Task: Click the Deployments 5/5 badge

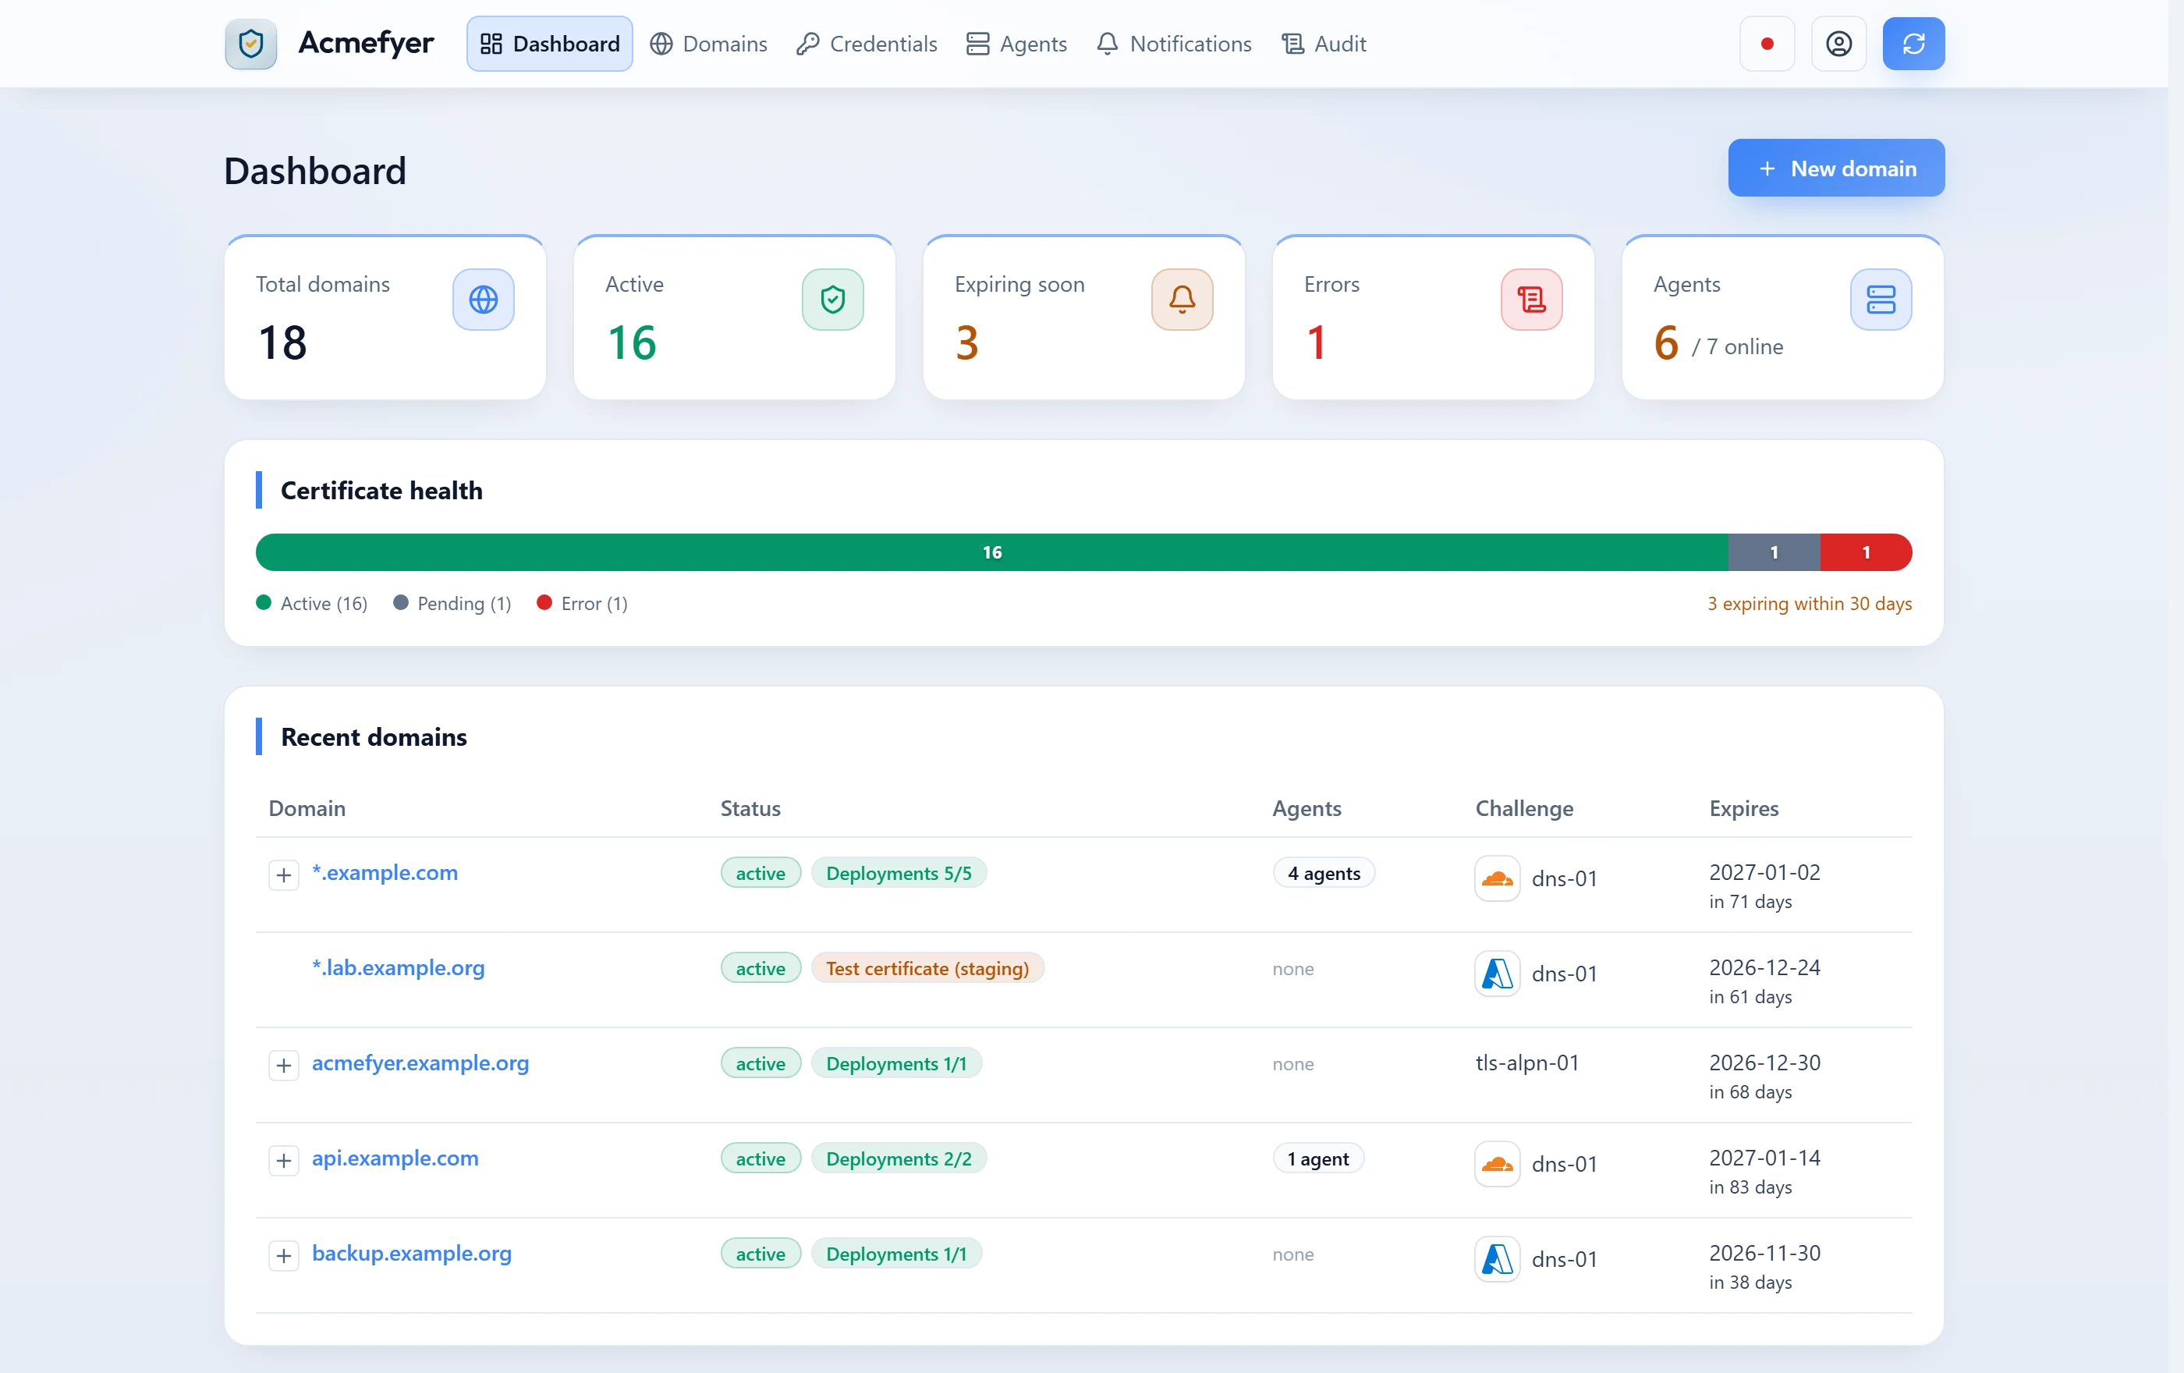Action: point(899,872)
